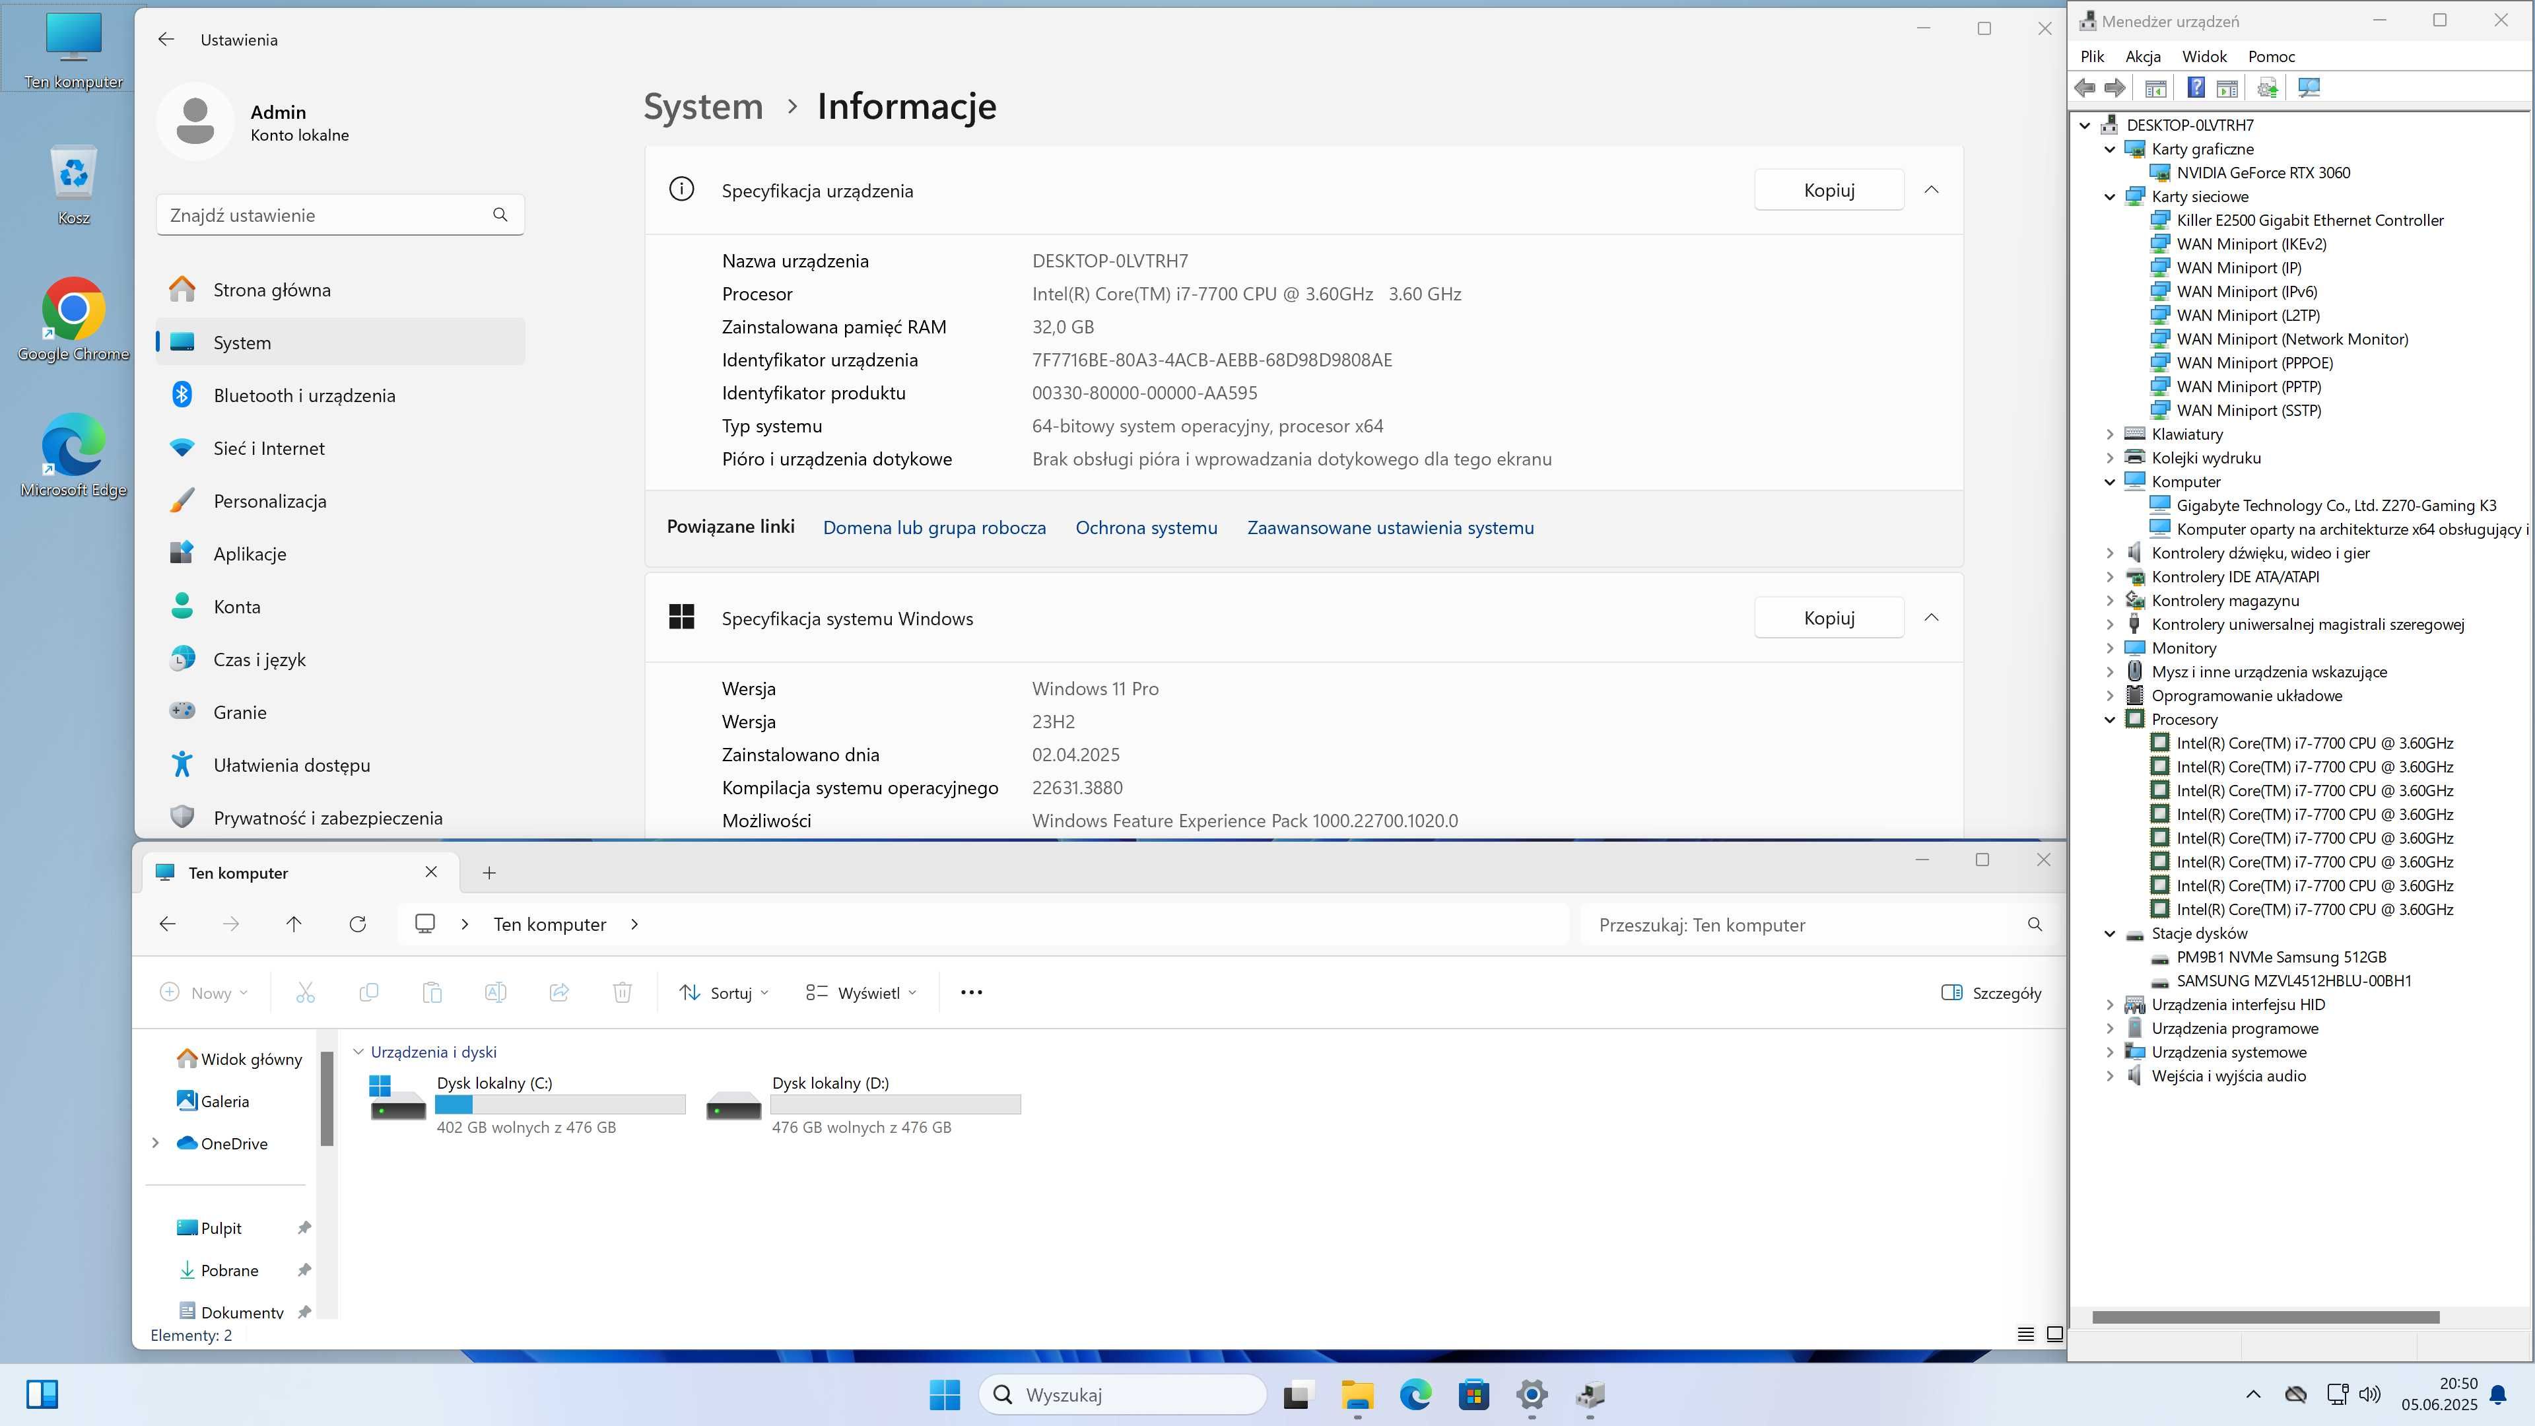Click Scan for hardware changes monitor icon
Viewport: 2535px width, 1426px height.
[2309, 88]
